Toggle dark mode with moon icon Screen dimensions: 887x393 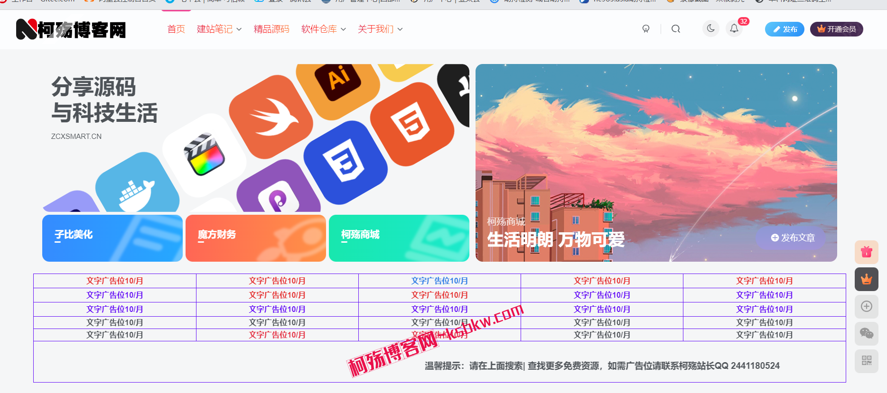711,28
